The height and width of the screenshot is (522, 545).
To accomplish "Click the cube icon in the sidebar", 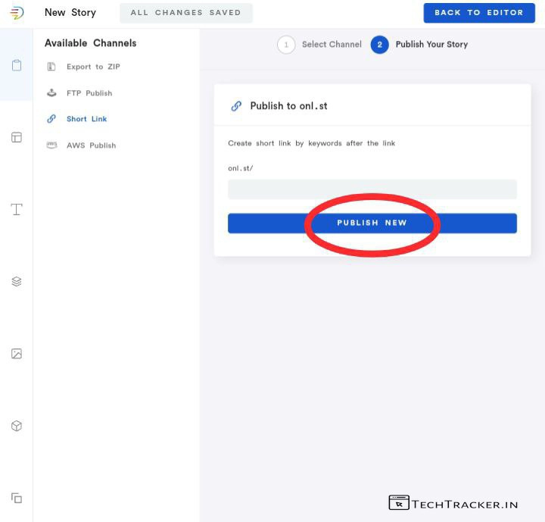I will point(17,426).
